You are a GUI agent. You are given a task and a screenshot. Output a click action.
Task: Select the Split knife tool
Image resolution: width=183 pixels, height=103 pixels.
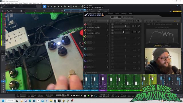(x=58, y=7)
